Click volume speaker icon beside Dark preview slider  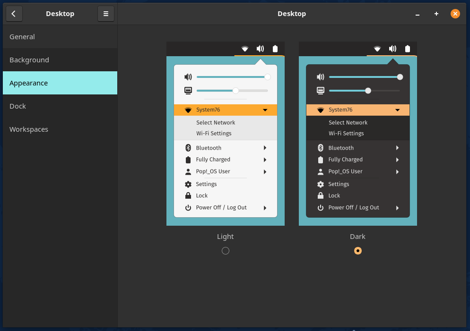tap(321, 77)
